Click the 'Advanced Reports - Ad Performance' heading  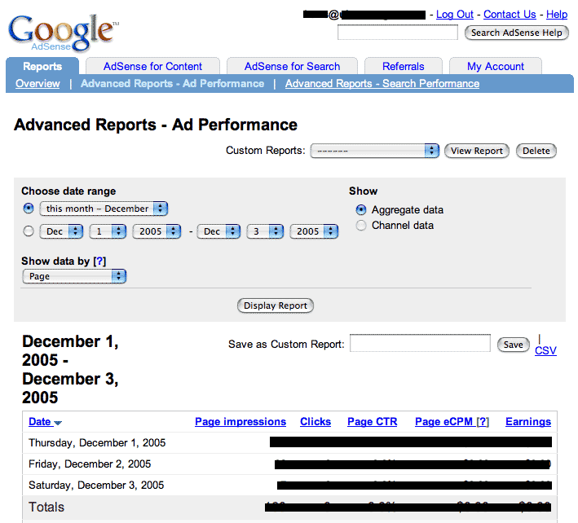click(x=156, y=125)
